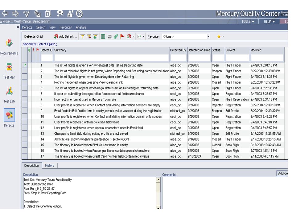Open the Requirements module
The width and height of the screenshot is (296, 222).
coord(9,47)
